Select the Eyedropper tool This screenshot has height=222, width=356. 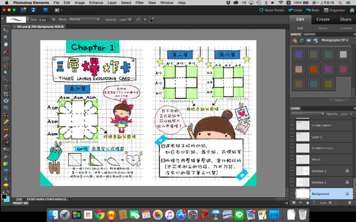coord(6,52)
